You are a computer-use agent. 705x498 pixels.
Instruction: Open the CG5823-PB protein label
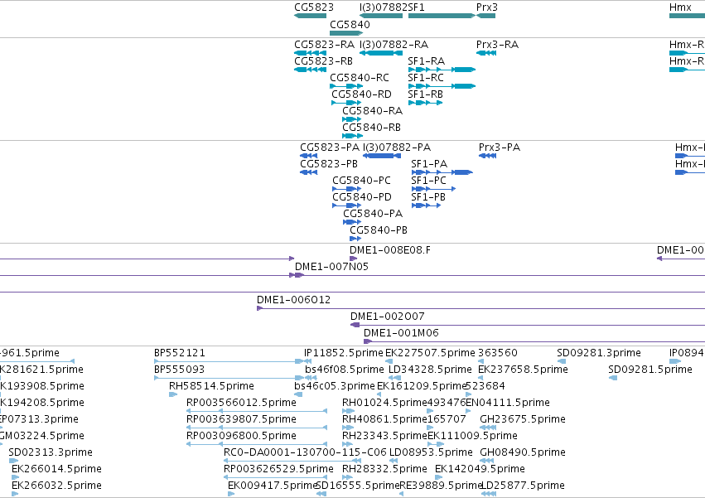[329, 164]
